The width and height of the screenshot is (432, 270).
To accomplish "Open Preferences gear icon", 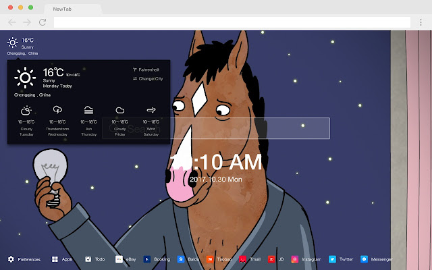I will point(11,259).
